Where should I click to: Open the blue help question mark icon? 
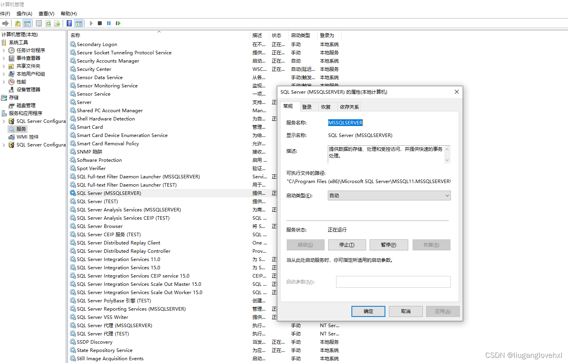69,23
